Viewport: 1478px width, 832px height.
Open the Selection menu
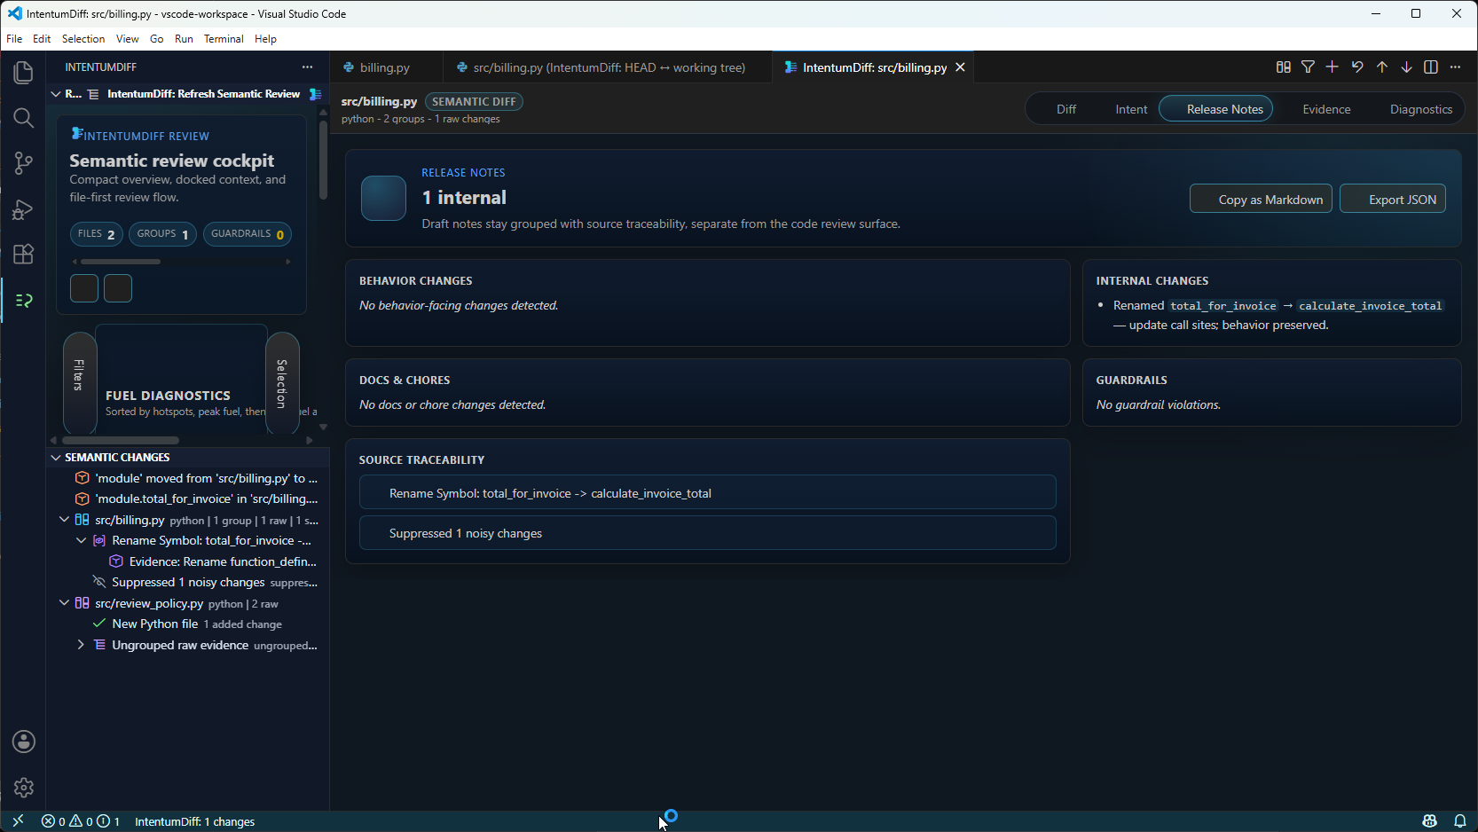(x=83, y=39)
